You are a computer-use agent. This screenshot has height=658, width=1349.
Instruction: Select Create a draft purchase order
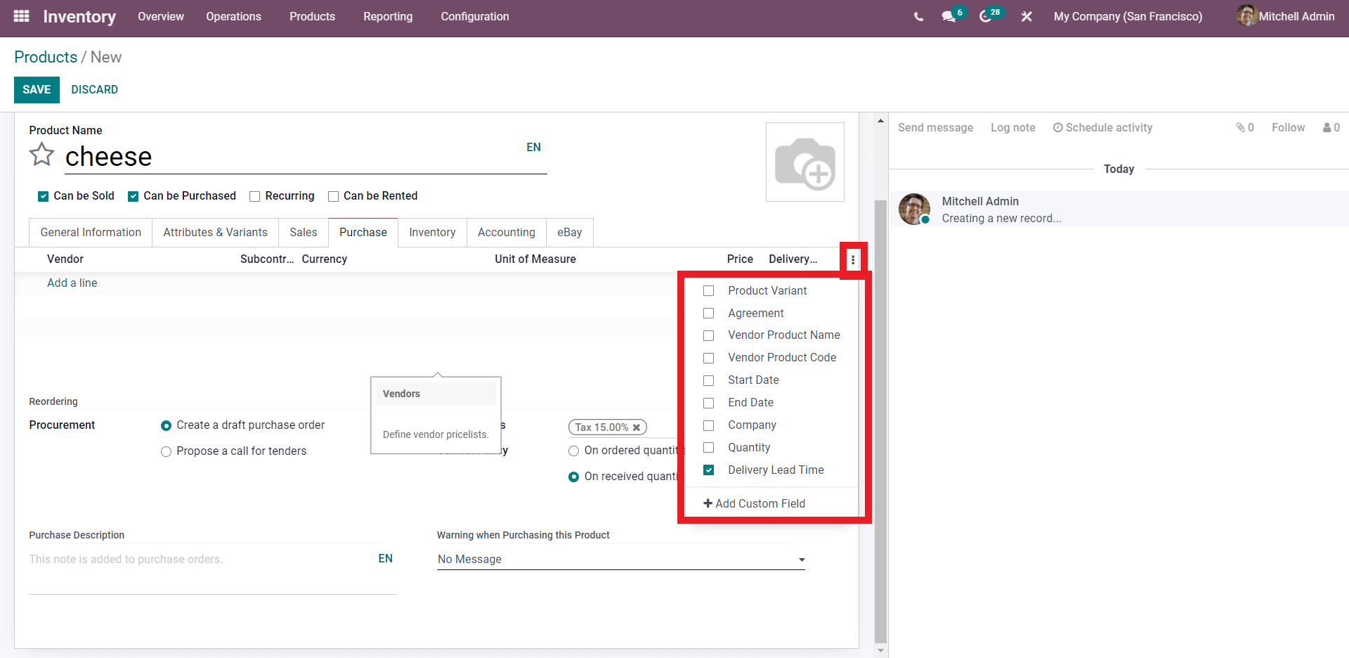[166, 425]
